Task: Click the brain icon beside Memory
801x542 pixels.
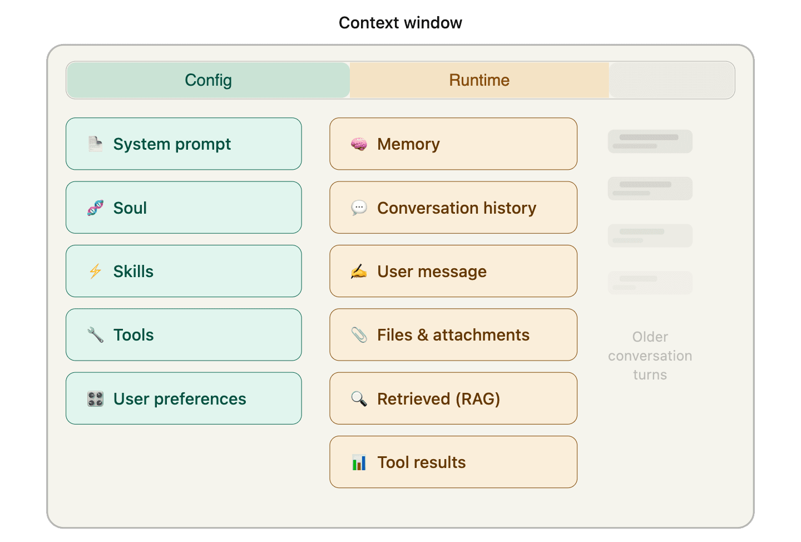Action: (x=359, y=144)
